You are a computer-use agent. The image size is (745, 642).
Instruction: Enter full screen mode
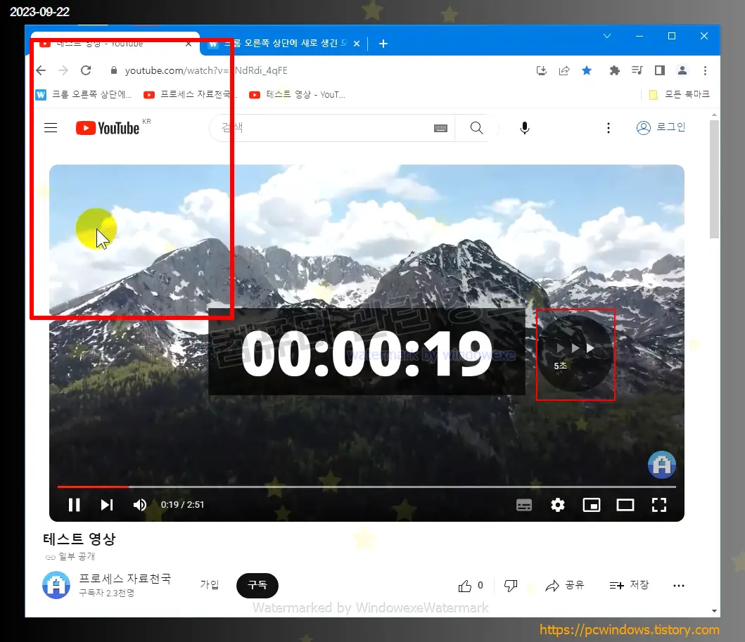(x=659, y=505)
